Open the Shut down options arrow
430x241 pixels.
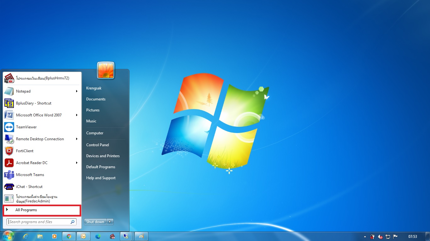[110, 222]
